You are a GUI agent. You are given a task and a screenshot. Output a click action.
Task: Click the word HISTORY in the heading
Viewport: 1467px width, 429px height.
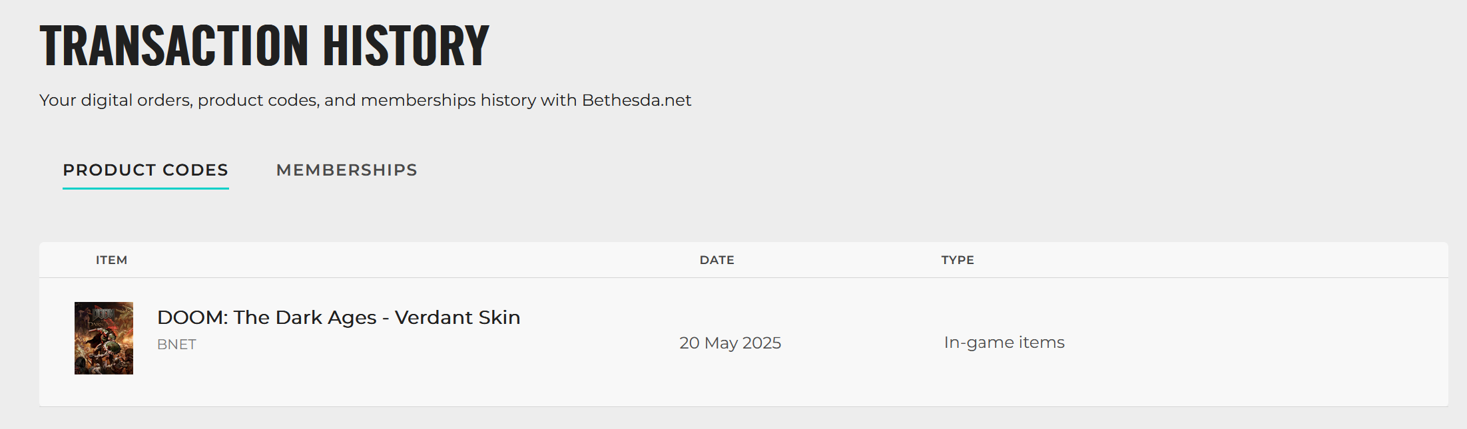click(406, 45)
